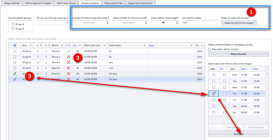The width and height of the screenshot is (273, 140).
Task: Click the red X status of Grupp A Round 2
Action: pyautogui.click(x=69, y=62)
